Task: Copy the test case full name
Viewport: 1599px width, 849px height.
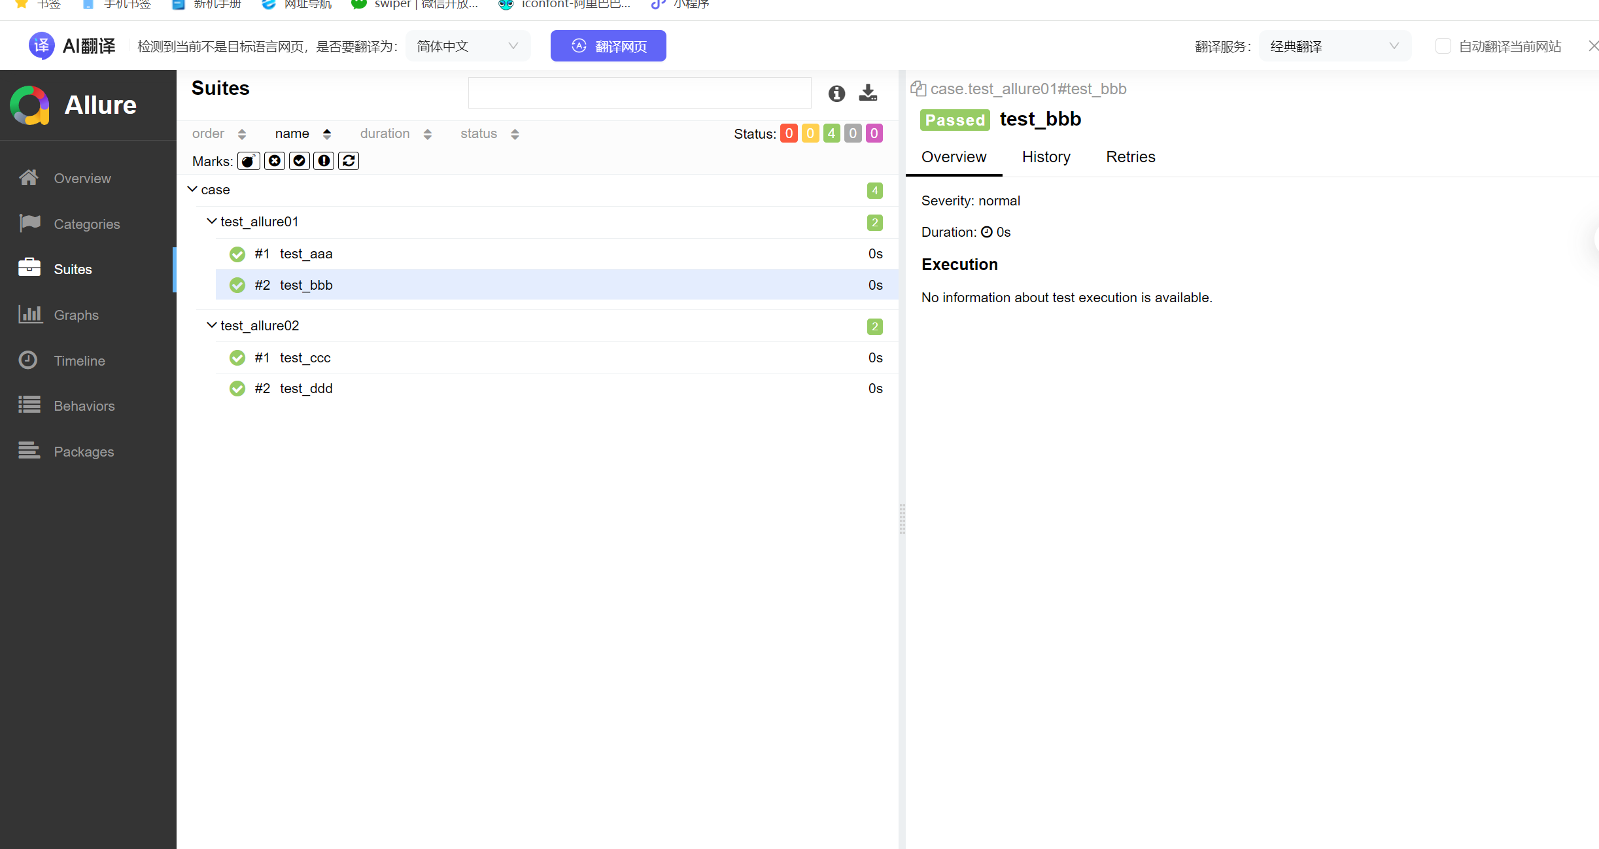Action: click(918, 89)
